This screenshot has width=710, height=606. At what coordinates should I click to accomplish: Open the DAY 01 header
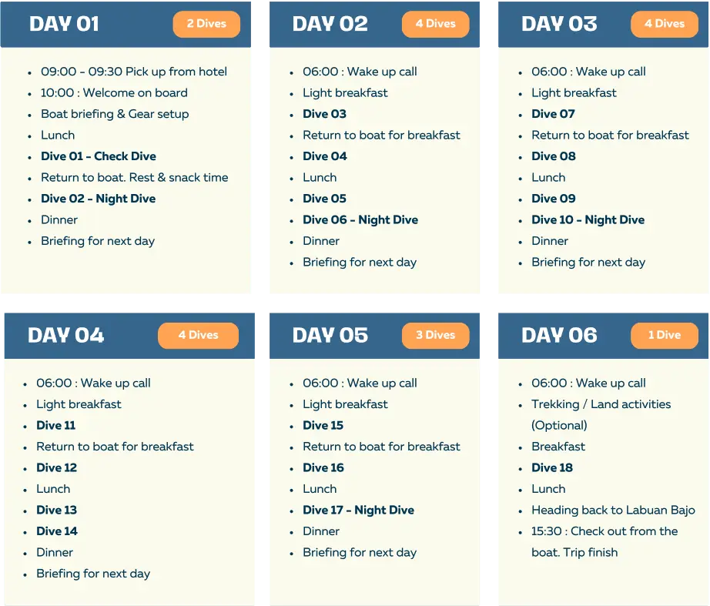[x=64, y=24]
